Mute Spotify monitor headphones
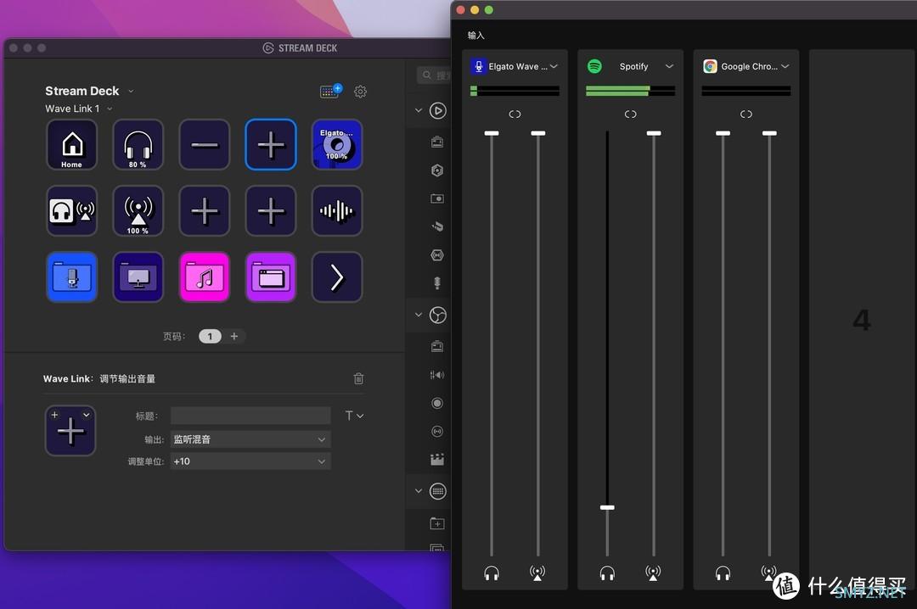Screen dimensions: 917x609 pyautogui.click(x=607, y=573)
